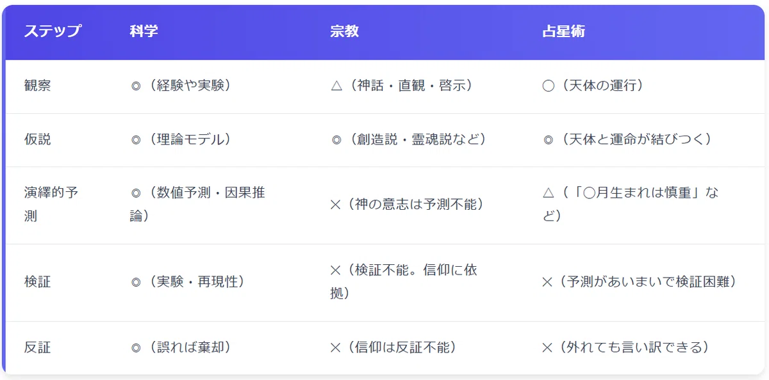Image resolution: width=769 pixels, height=380 pixels.
Task: Select the 観察 row label
Action: (37, 86)
